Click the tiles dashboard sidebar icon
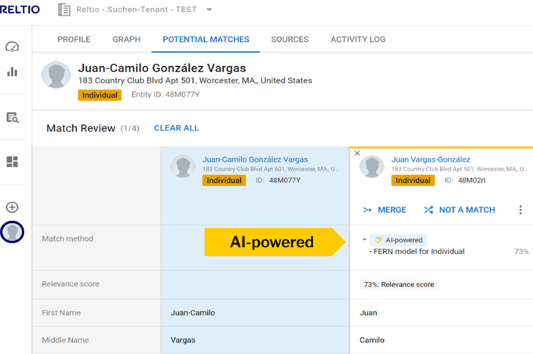Viewport: 533px width, 354px height. pyautogui.click(x=12, y=162)
